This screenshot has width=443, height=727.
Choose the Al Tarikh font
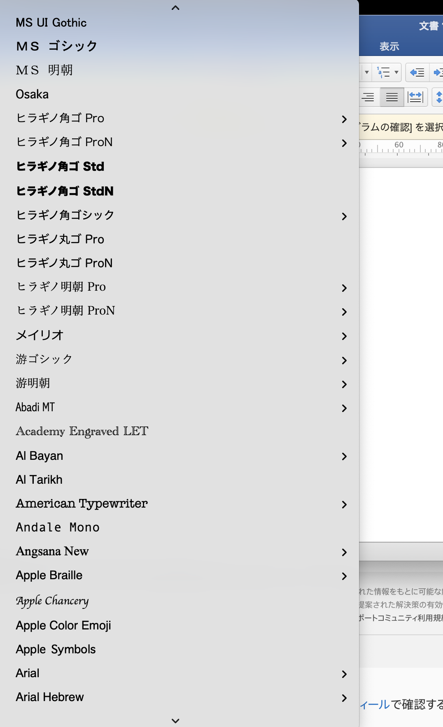tap(180, 480)
